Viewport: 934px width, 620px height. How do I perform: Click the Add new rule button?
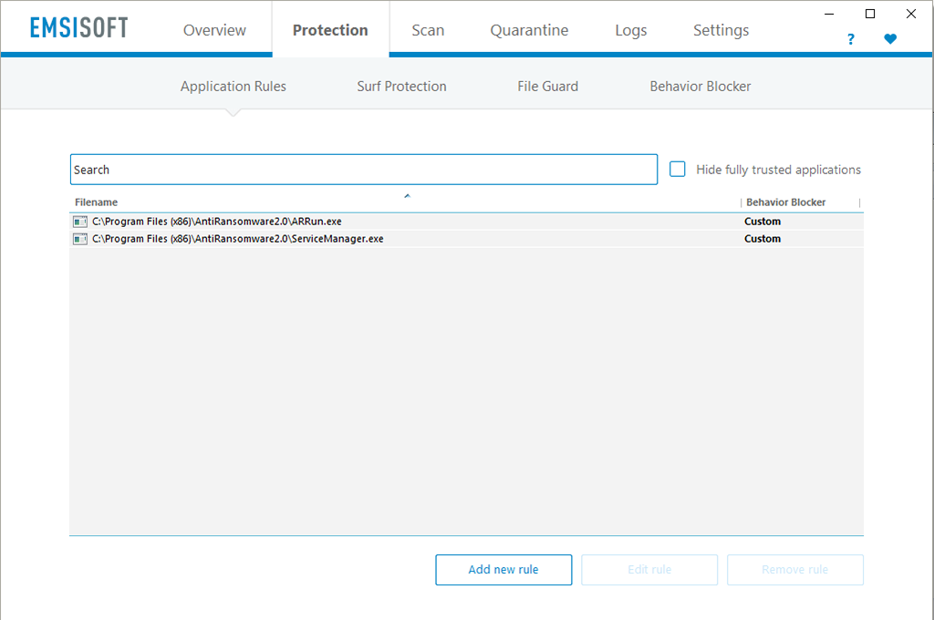(x=503, y=570)
